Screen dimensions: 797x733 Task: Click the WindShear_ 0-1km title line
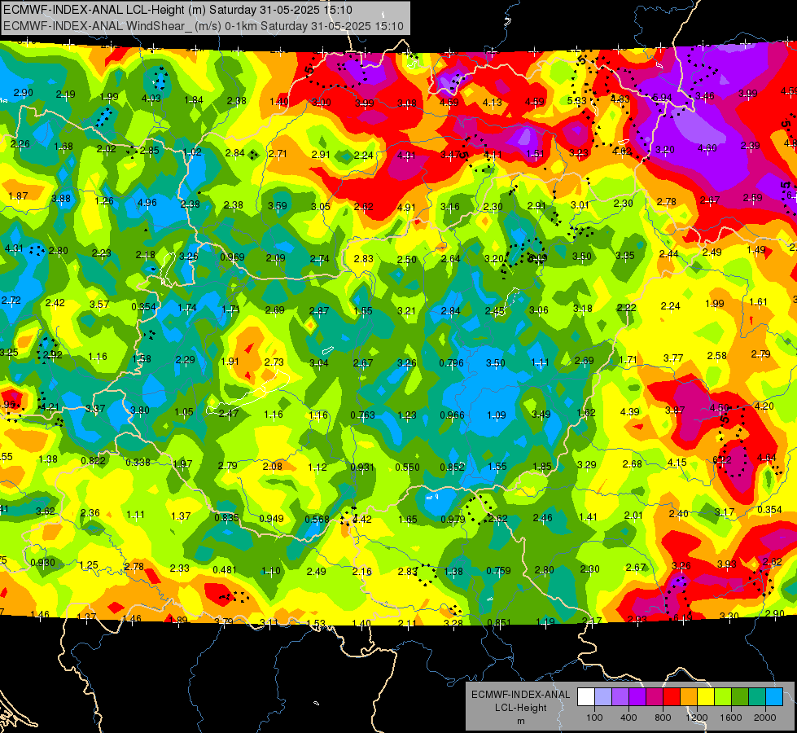click(204, 26)
